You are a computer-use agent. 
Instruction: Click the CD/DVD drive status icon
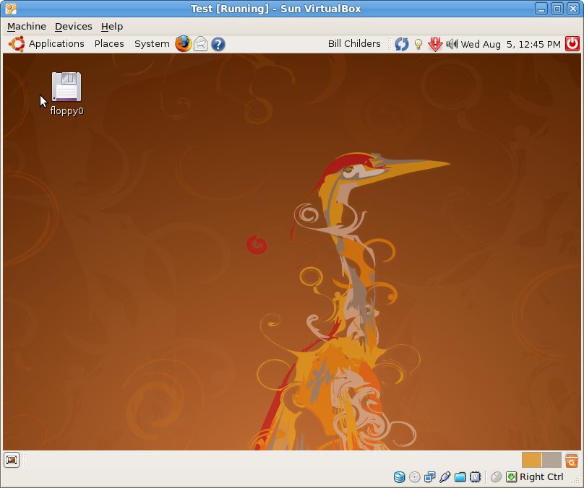tap(414, 476)
